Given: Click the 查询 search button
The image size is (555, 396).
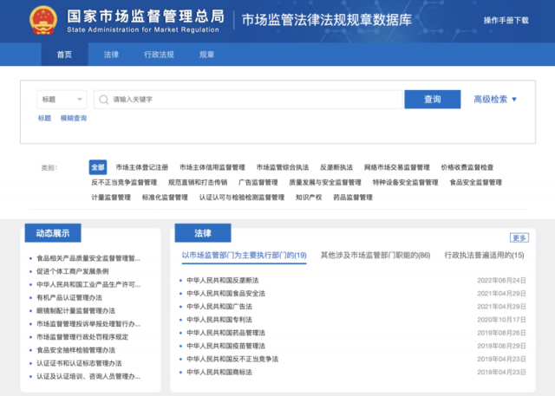Looking at the screenshot, I should click(x=432, y=100).
